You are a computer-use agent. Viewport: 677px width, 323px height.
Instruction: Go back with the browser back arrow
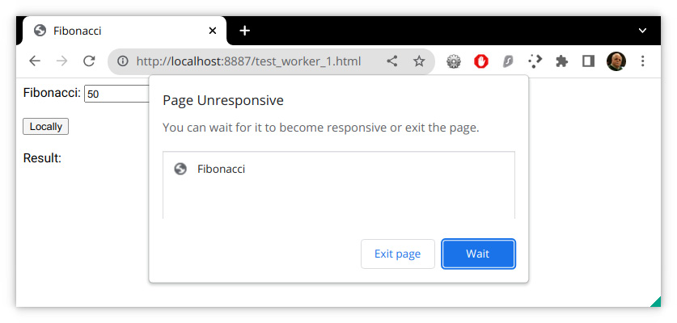pyautogui.click(x=35, y=61)
